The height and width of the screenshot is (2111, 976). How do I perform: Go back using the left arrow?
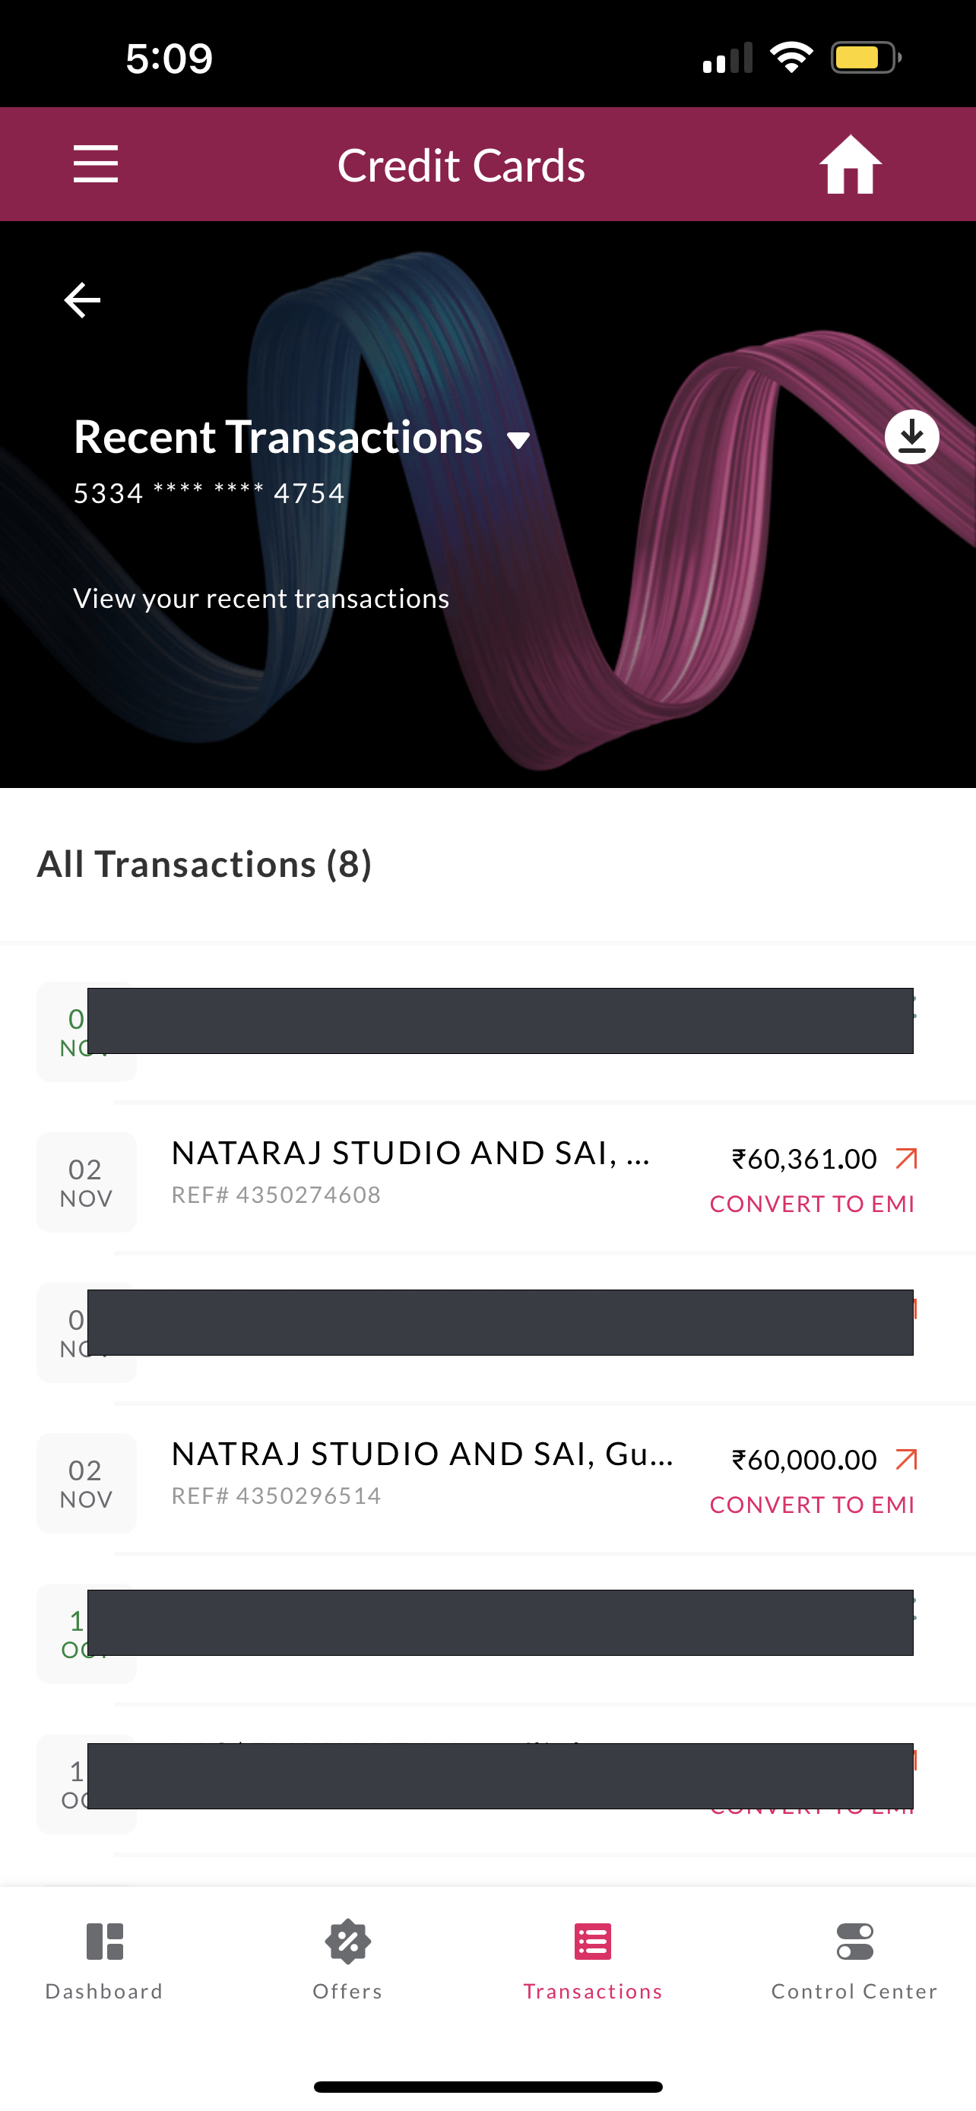(x=82, y=300)
